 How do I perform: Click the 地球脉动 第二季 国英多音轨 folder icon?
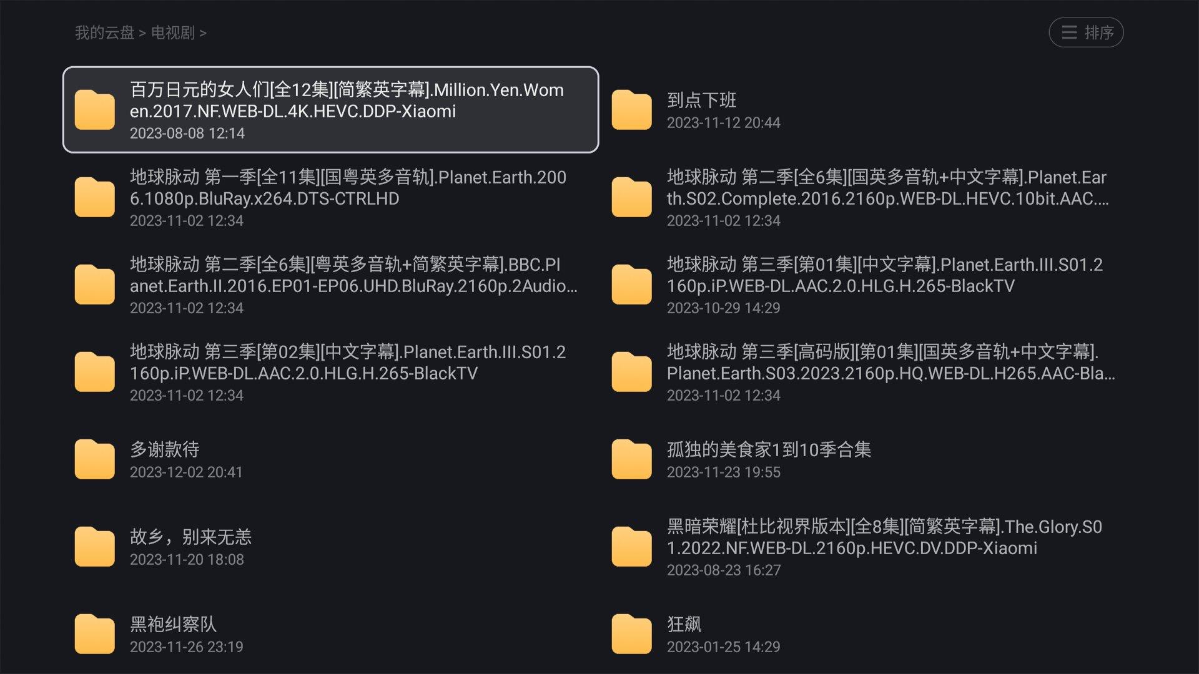[x=631, y=197]
